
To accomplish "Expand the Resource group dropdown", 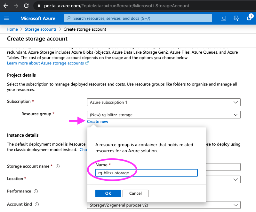I will (164, 115).
